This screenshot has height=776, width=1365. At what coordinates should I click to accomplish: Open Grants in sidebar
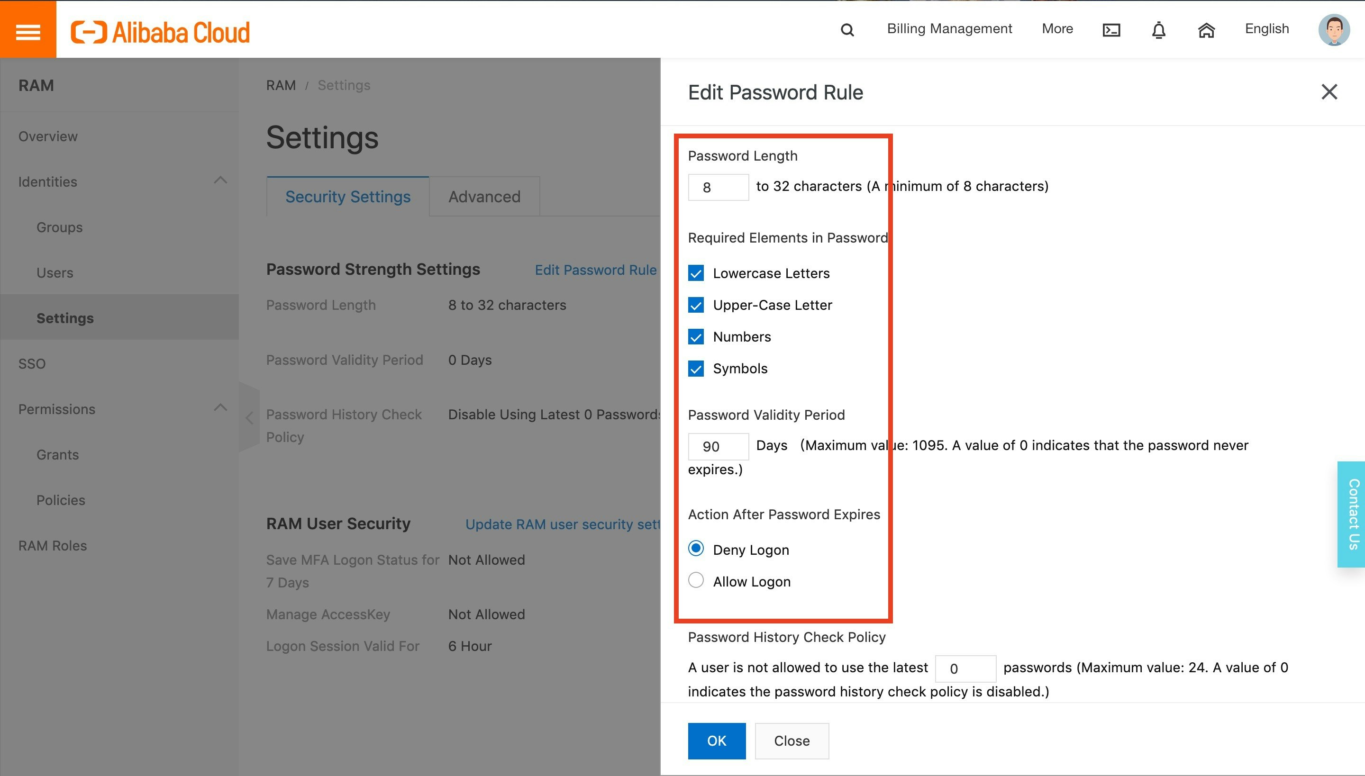click(x=58, y=455)
